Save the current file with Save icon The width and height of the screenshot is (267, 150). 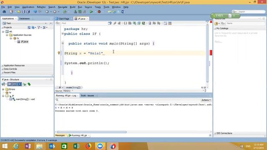(x=23, y=12)
